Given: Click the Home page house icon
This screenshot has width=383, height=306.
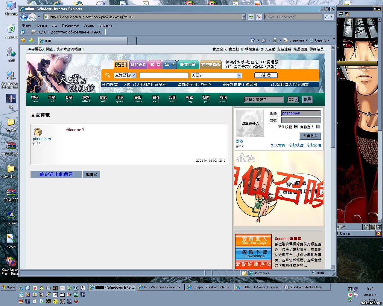Looking at the screenshot, I should pos(253,40).
